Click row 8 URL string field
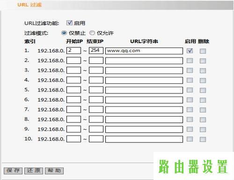 click(x=144, y=120)
